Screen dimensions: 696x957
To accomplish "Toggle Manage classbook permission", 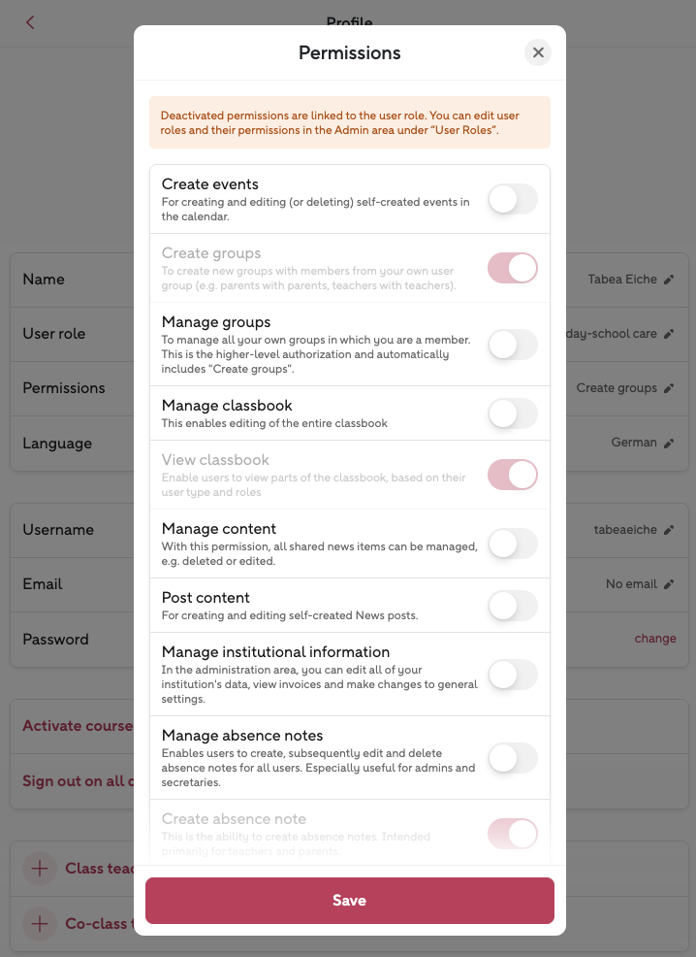I will point(512,413).
